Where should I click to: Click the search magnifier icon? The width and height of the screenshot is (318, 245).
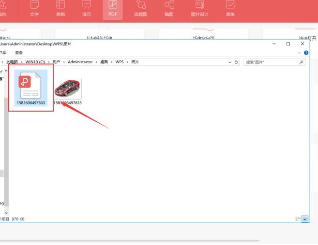pyautogui.click(x=301, y=62)
